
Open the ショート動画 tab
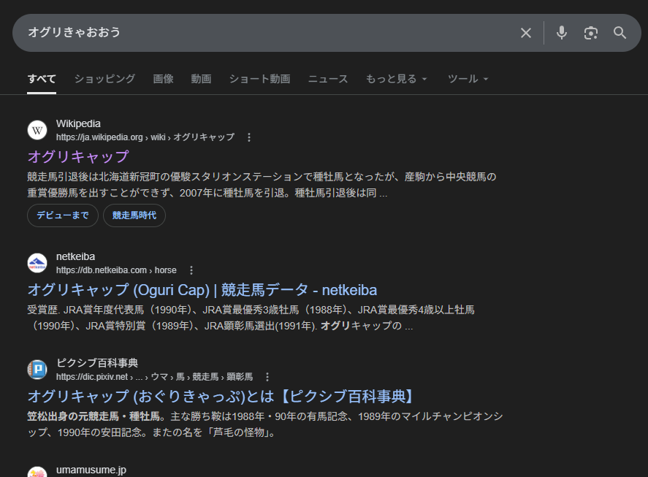[259, 79]
